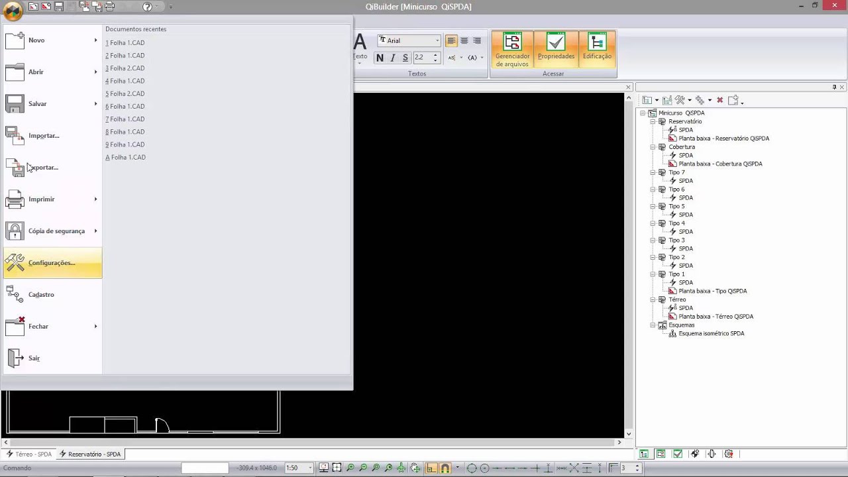Click the airplane icon in status bar
The image size is (848, 477).
click(401, 468)
